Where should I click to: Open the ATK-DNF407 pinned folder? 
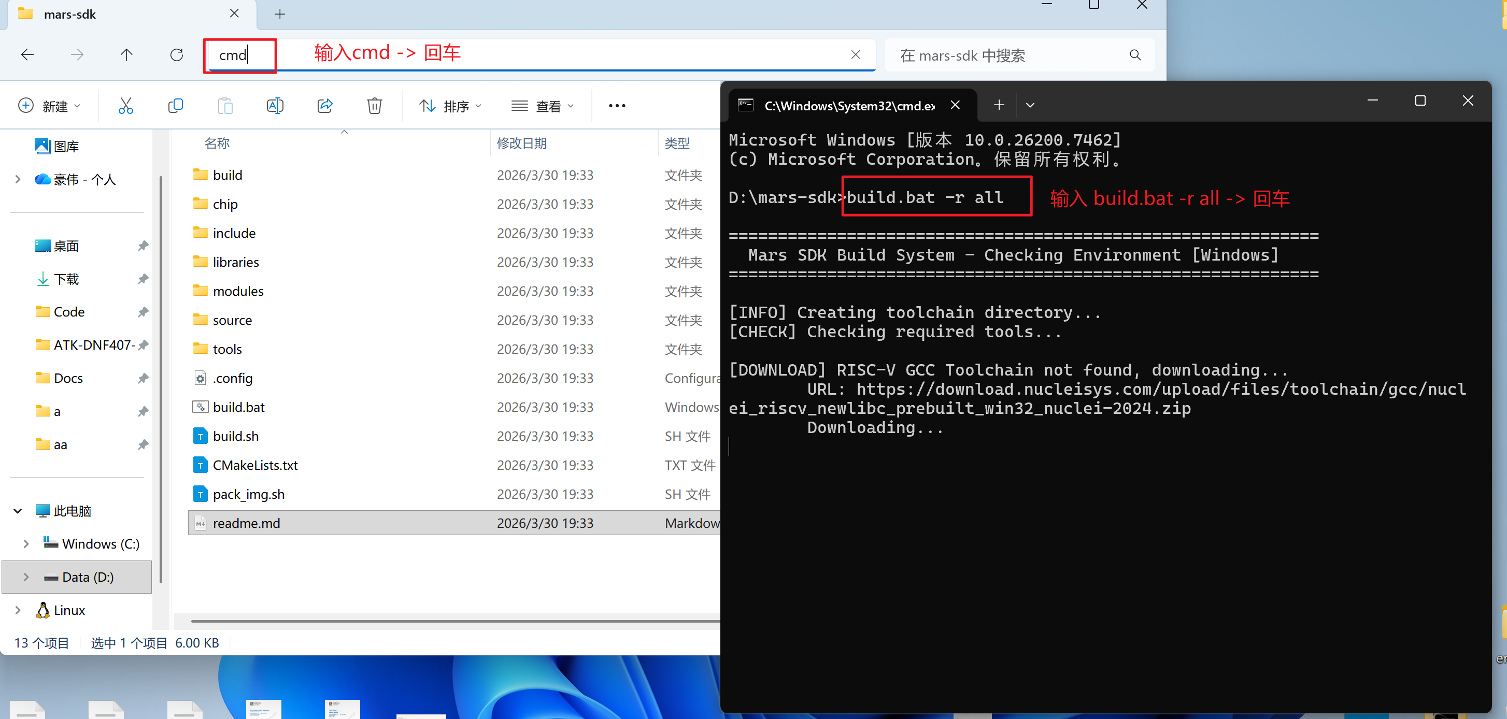86,345
